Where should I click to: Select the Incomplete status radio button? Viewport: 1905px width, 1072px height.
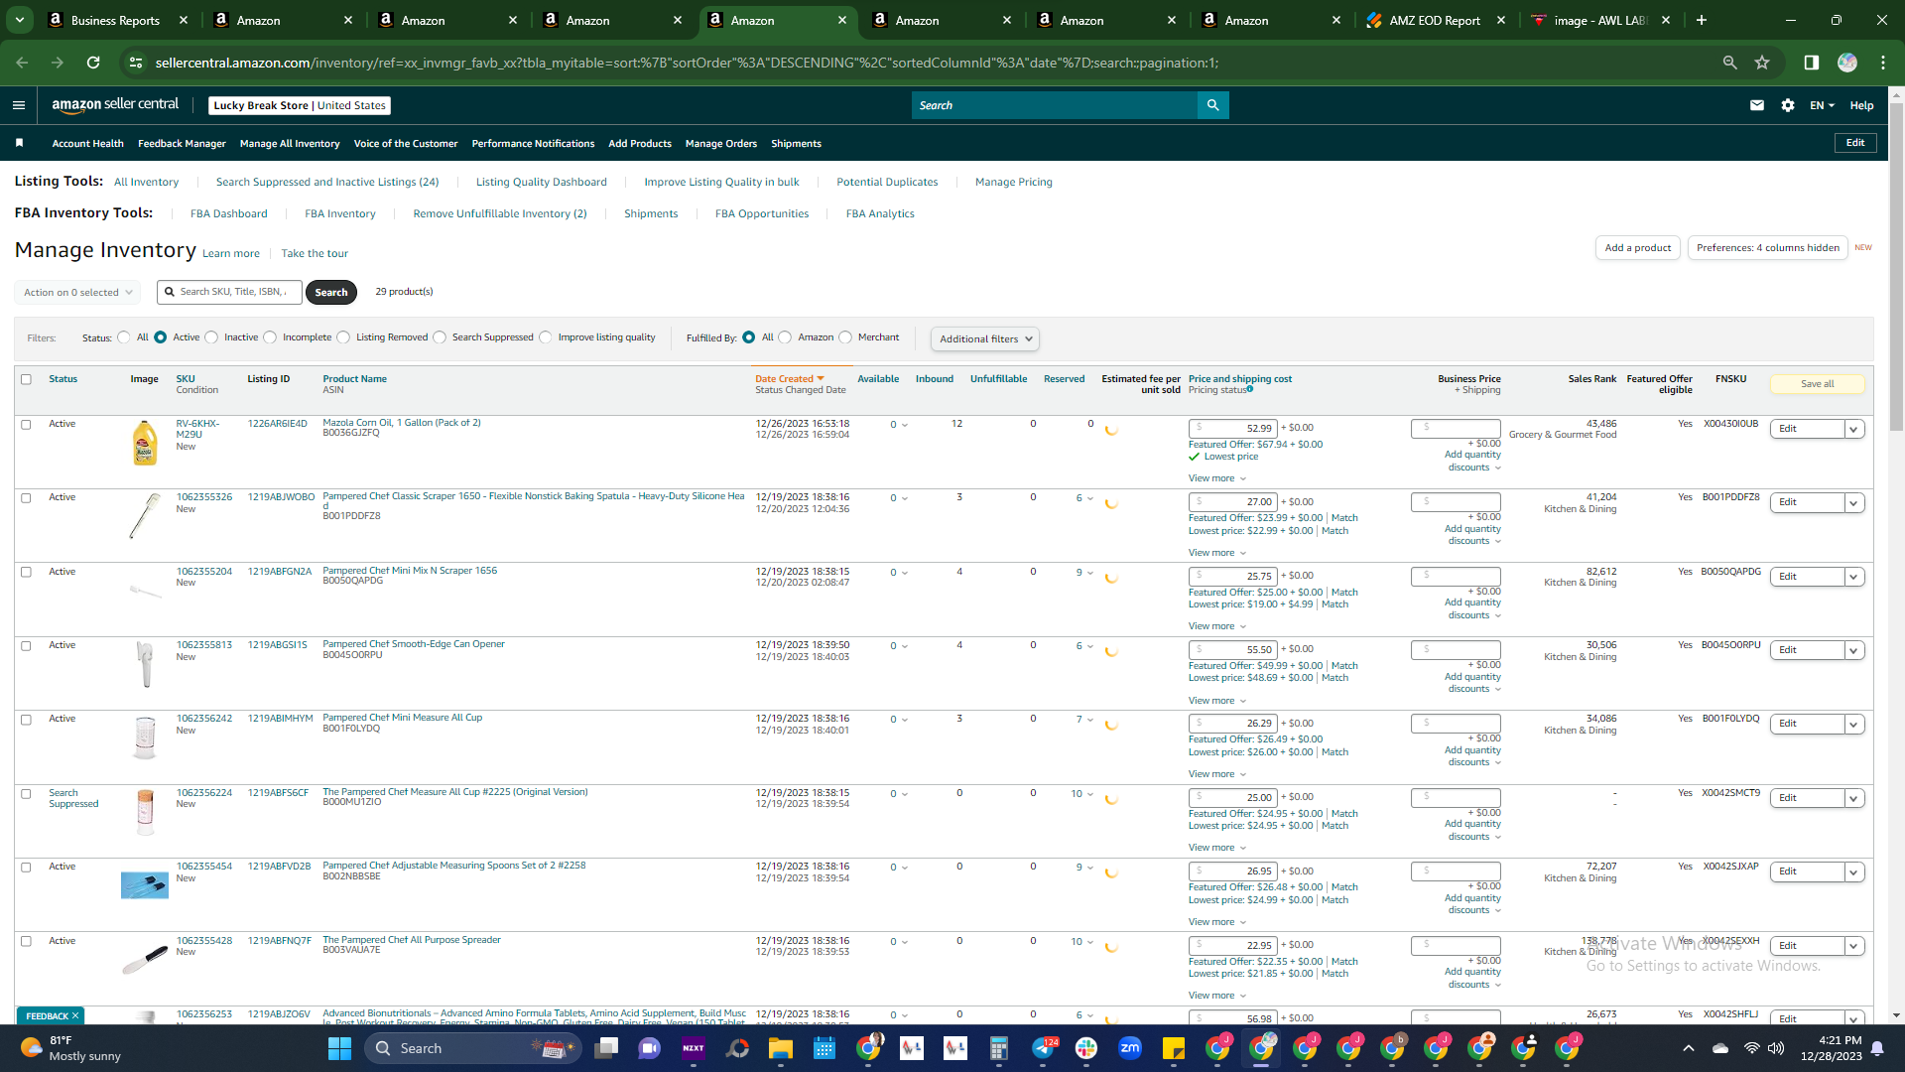point(270,337)
